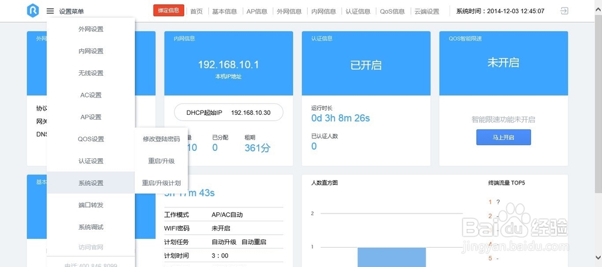Open QOS设置 menu entry
The image size is (602, 267).
tap(91, 139)
